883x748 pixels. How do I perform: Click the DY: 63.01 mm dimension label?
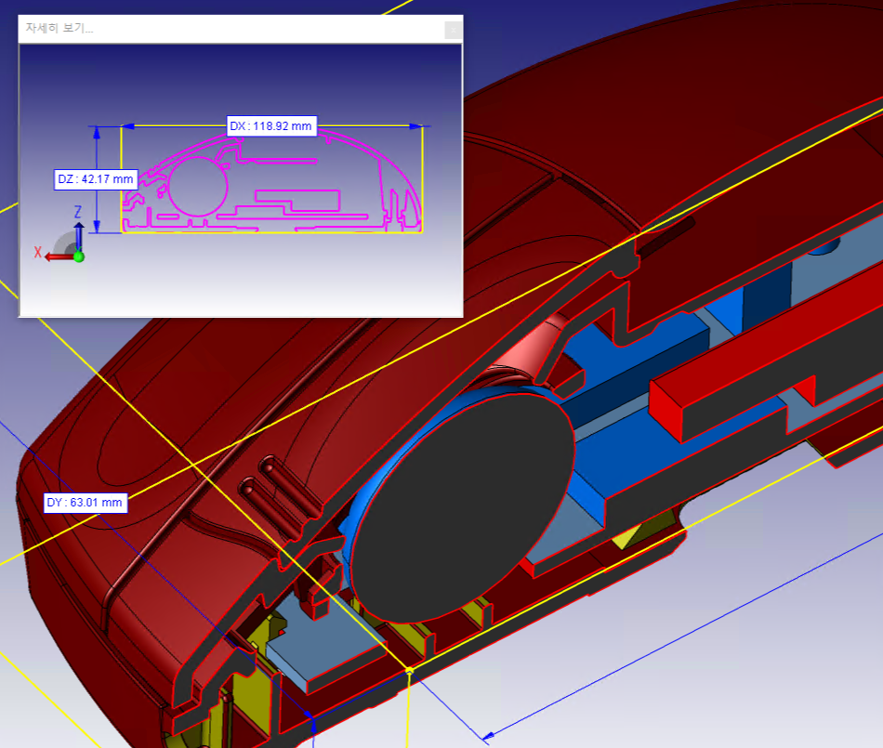point(85,503)
